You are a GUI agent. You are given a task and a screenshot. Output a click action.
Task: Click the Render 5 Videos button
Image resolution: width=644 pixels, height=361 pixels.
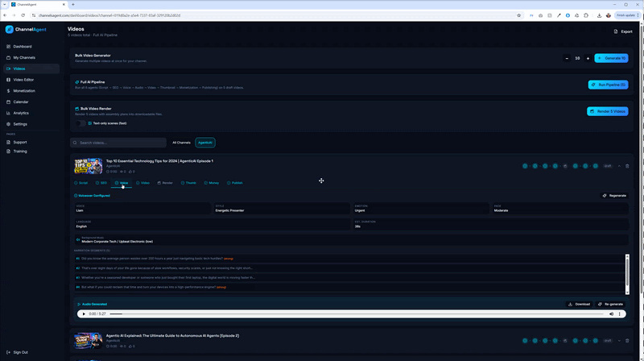607,111
